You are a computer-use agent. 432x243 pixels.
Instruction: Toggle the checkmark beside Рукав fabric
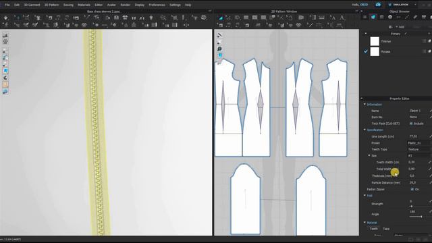point(366,51)
